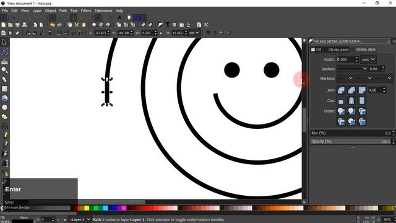Click the Open folder icon
Image resolution: width=396 pixels, height=223 pixels.
[x=11, y=25]
